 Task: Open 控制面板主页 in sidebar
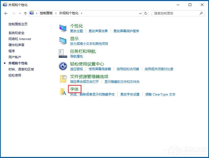tap(18, 24)
